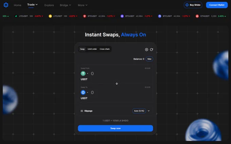The image size is (231, 144).
Task: Click the red ETHUSDT ticker icon
Action: tap(197, 16)
